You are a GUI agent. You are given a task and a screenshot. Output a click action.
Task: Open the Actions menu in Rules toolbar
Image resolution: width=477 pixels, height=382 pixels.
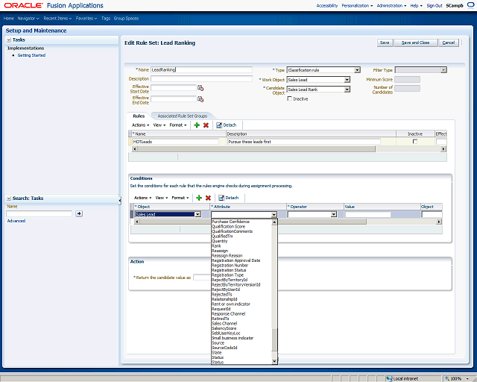(x=141, y=125)
